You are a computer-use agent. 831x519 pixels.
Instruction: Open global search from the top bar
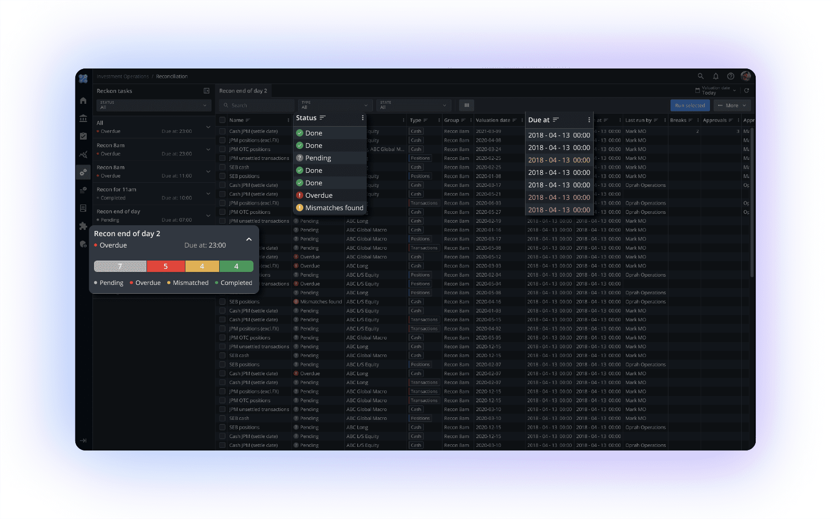click(701, 76)
